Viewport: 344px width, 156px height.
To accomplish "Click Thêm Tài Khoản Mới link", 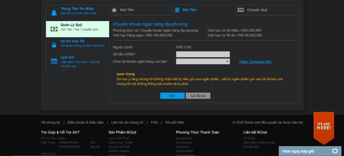I will [x=255, y=62].
